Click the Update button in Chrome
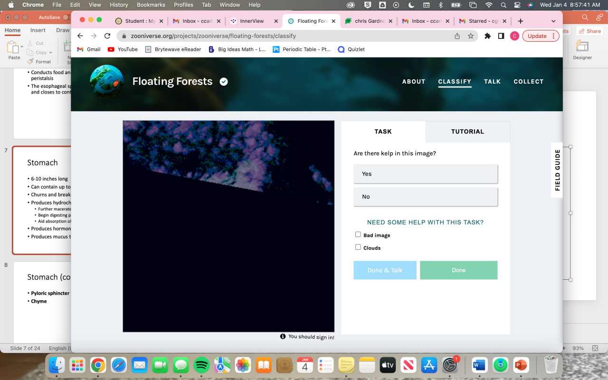 (537, 36)
